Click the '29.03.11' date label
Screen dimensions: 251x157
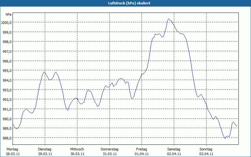[x=45, y=154]
